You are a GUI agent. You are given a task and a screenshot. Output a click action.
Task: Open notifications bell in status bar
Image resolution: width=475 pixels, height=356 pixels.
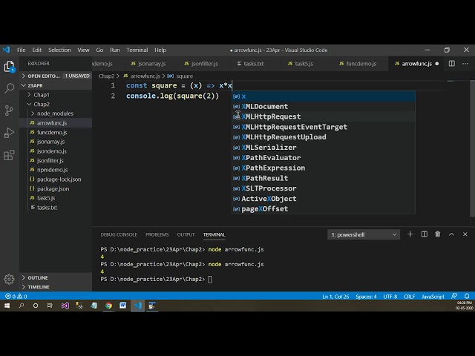coord(467,296)
